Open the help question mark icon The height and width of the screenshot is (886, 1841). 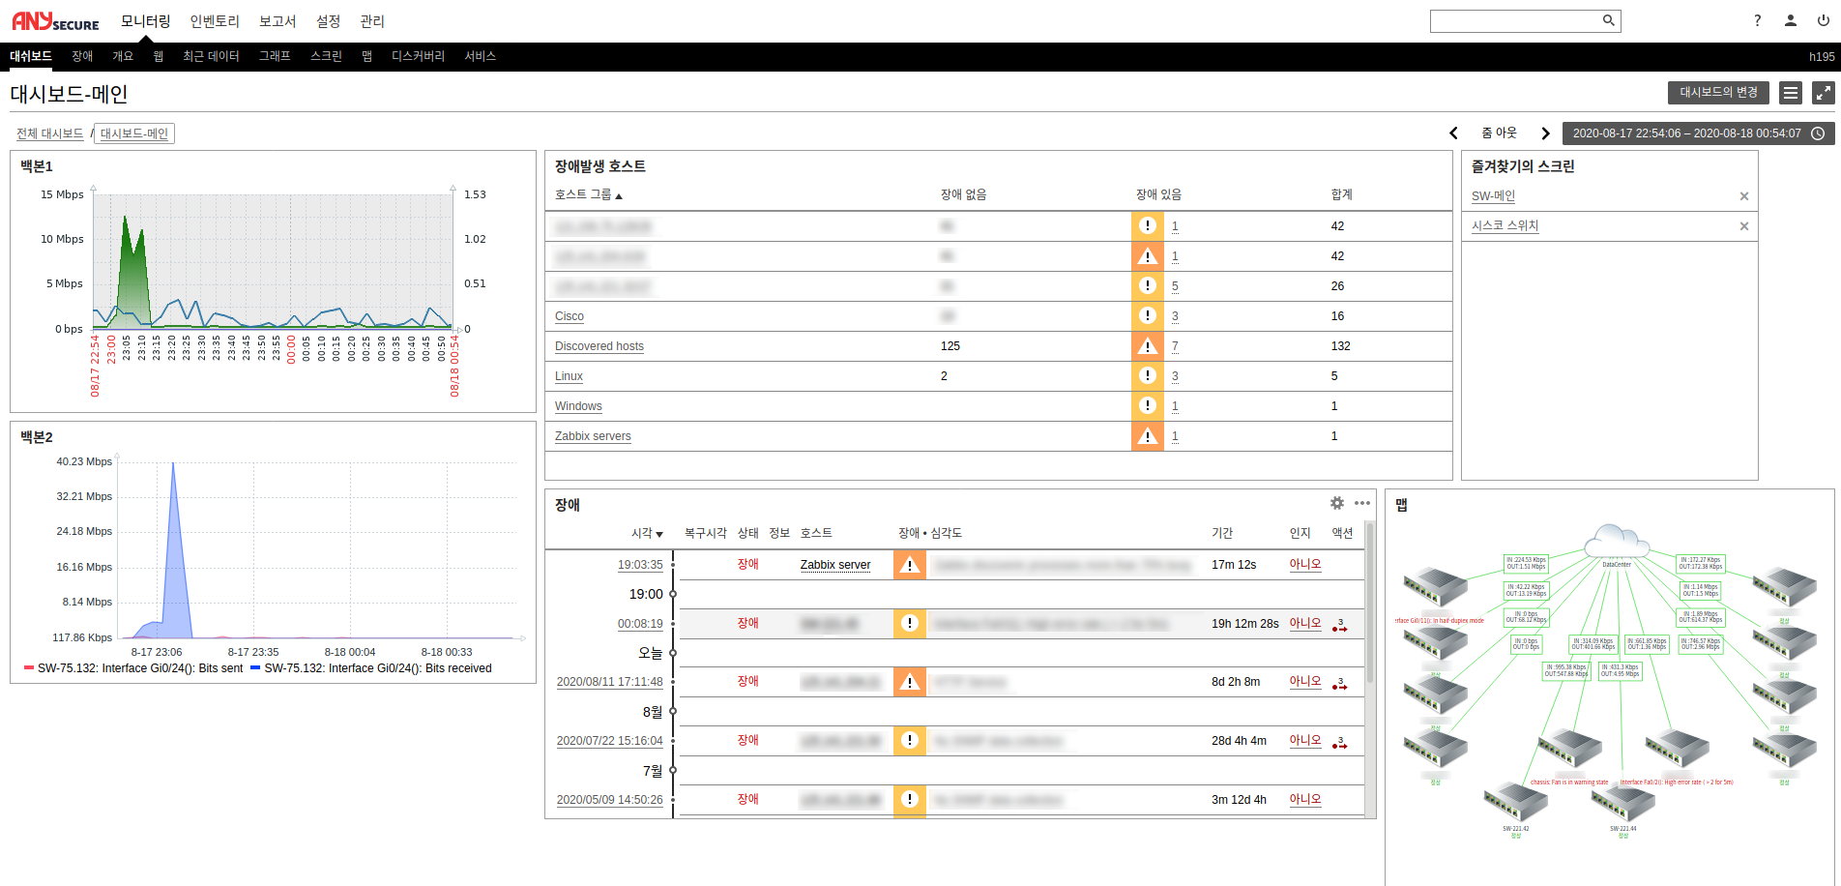click(1757, 20)
